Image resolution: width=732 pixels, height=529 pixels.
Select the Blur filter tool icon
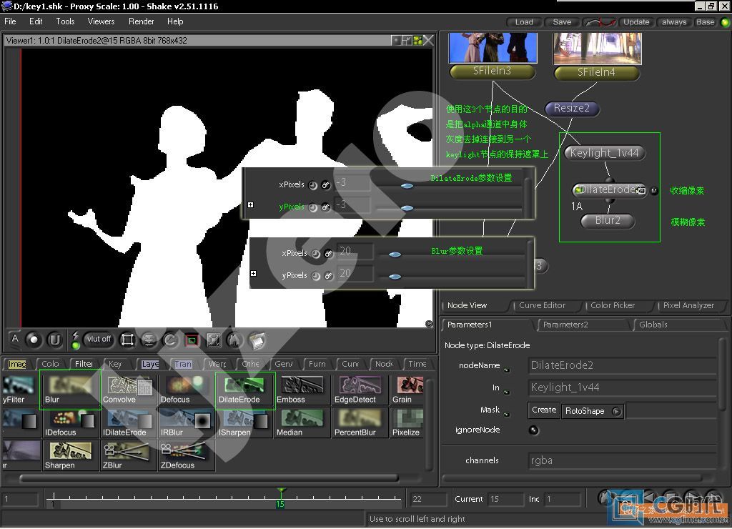(x=71, y=390)
